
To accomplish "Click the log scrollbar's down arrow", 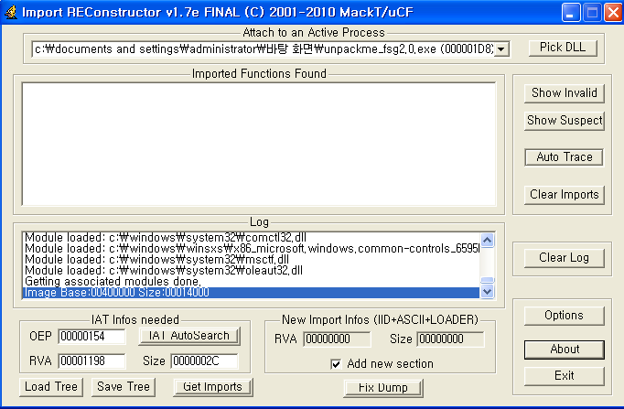I will (488, 292).
